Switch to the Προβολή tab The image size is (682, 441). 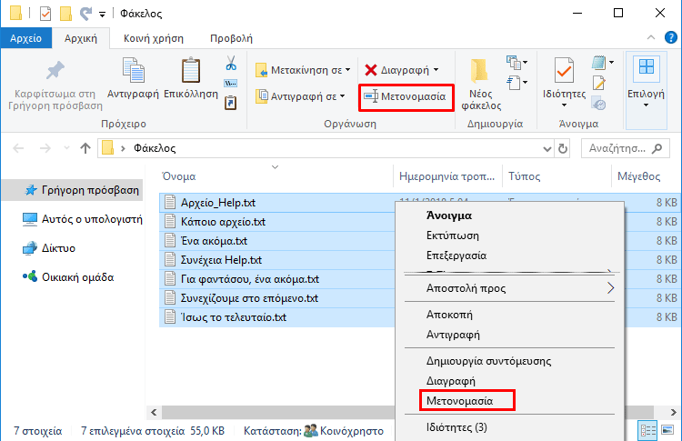(231, 38)
